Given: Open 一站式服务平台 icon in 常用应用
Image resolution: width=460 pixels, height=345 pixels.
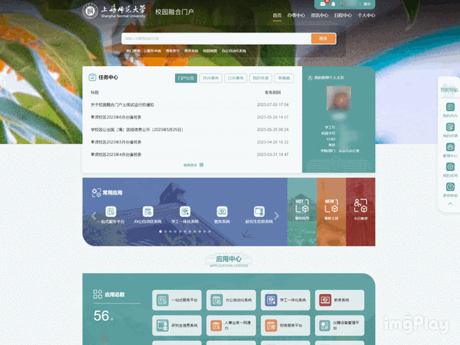Looking at the screenshot, I should 110,211.
